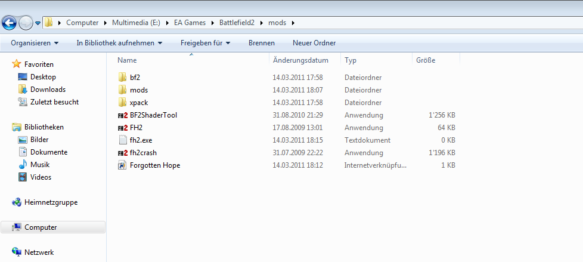This screenshot has height=262, width=583.
Task: Click the fh2.exe file name
Action: (x=141, y=140)
